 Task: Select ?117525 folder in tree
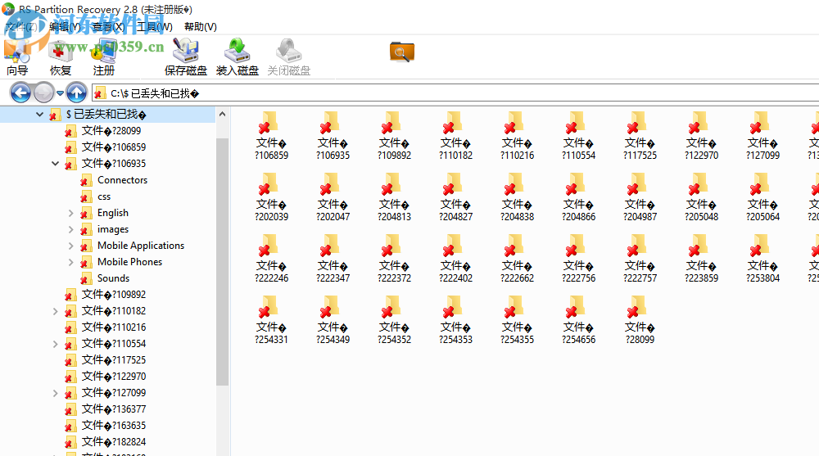114,360
